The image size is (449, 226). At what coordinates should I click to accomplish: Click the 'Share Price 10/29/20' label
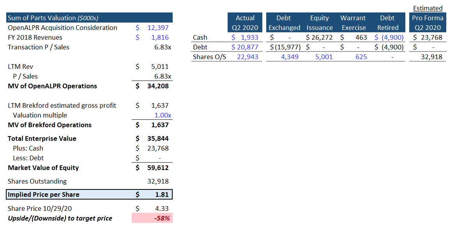[40, 208]
